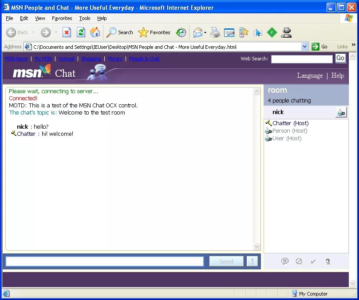
Task: Click the Language link in chat header
Action: (310, 75)
